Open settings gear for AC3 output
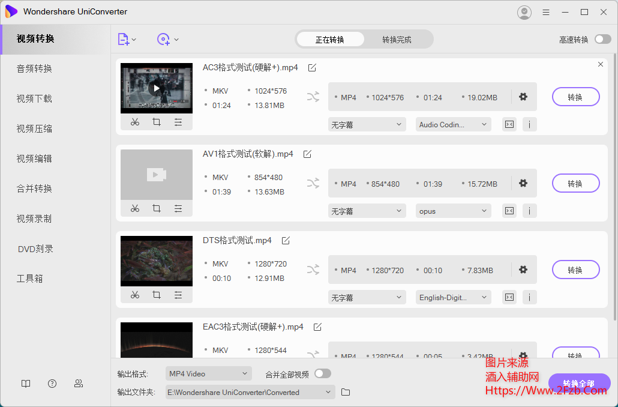Image resolution: width=618 pixels, height=407 pixels. coord(523,97)
